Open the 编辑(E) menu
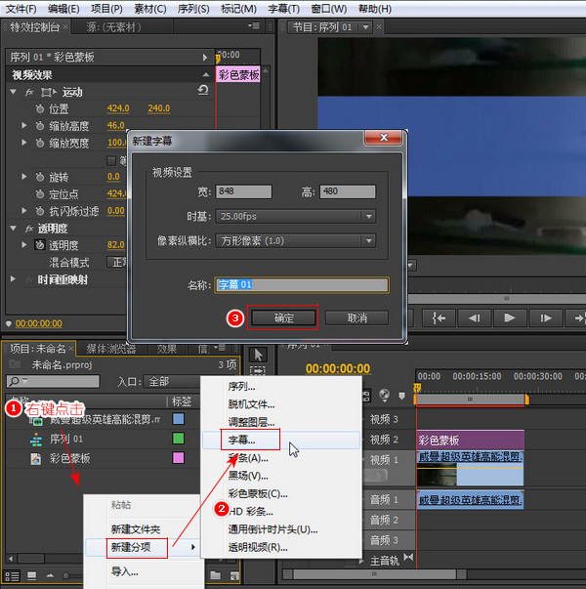The width and height of the screenshot is (586, 589). 63,8
